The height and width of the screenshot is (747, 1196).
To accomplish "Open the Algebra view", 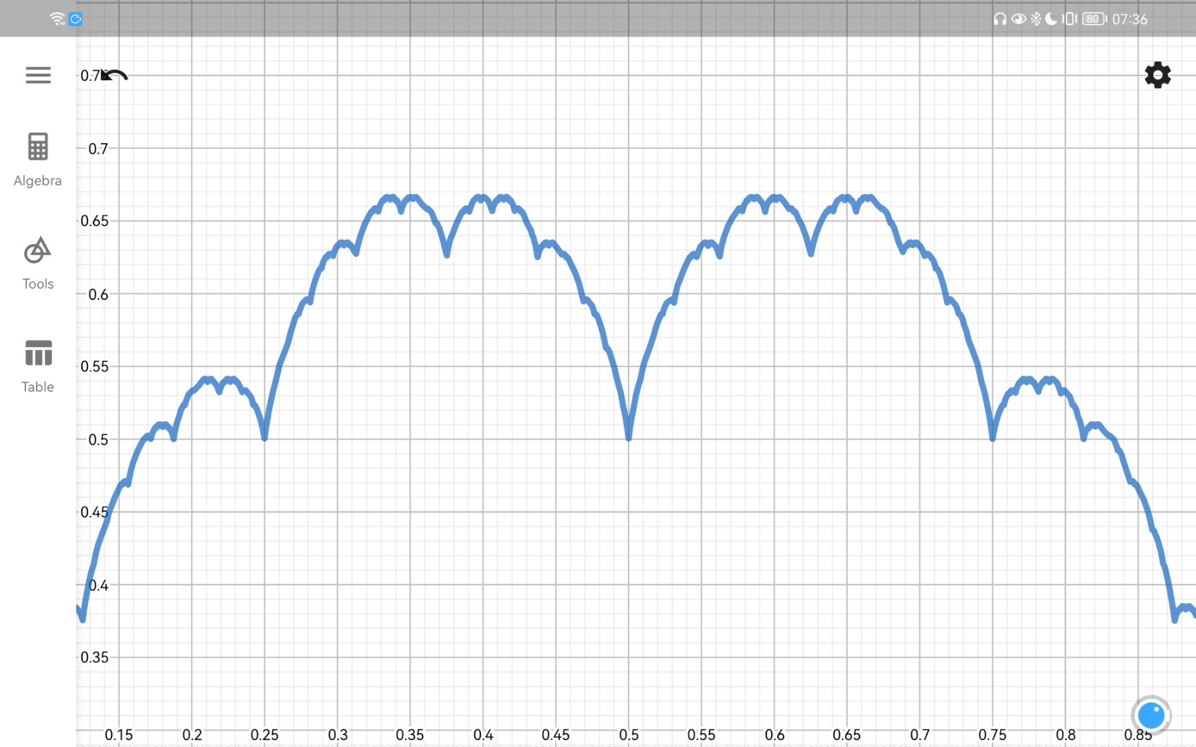I will tap(37, 160).
